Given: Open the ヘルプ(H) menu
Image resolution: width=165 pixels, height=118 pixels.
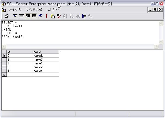Looking at the screenshot, I should click(x=52, y=10).
